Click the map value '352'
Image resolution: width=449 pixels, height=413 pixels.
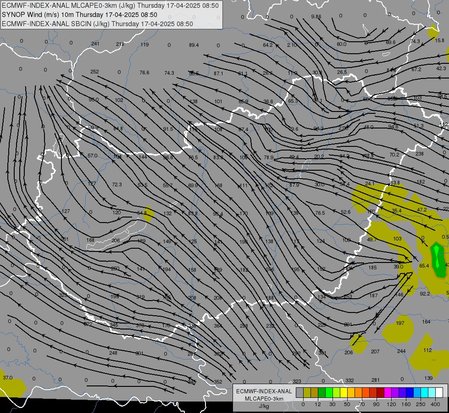point(218,382)
